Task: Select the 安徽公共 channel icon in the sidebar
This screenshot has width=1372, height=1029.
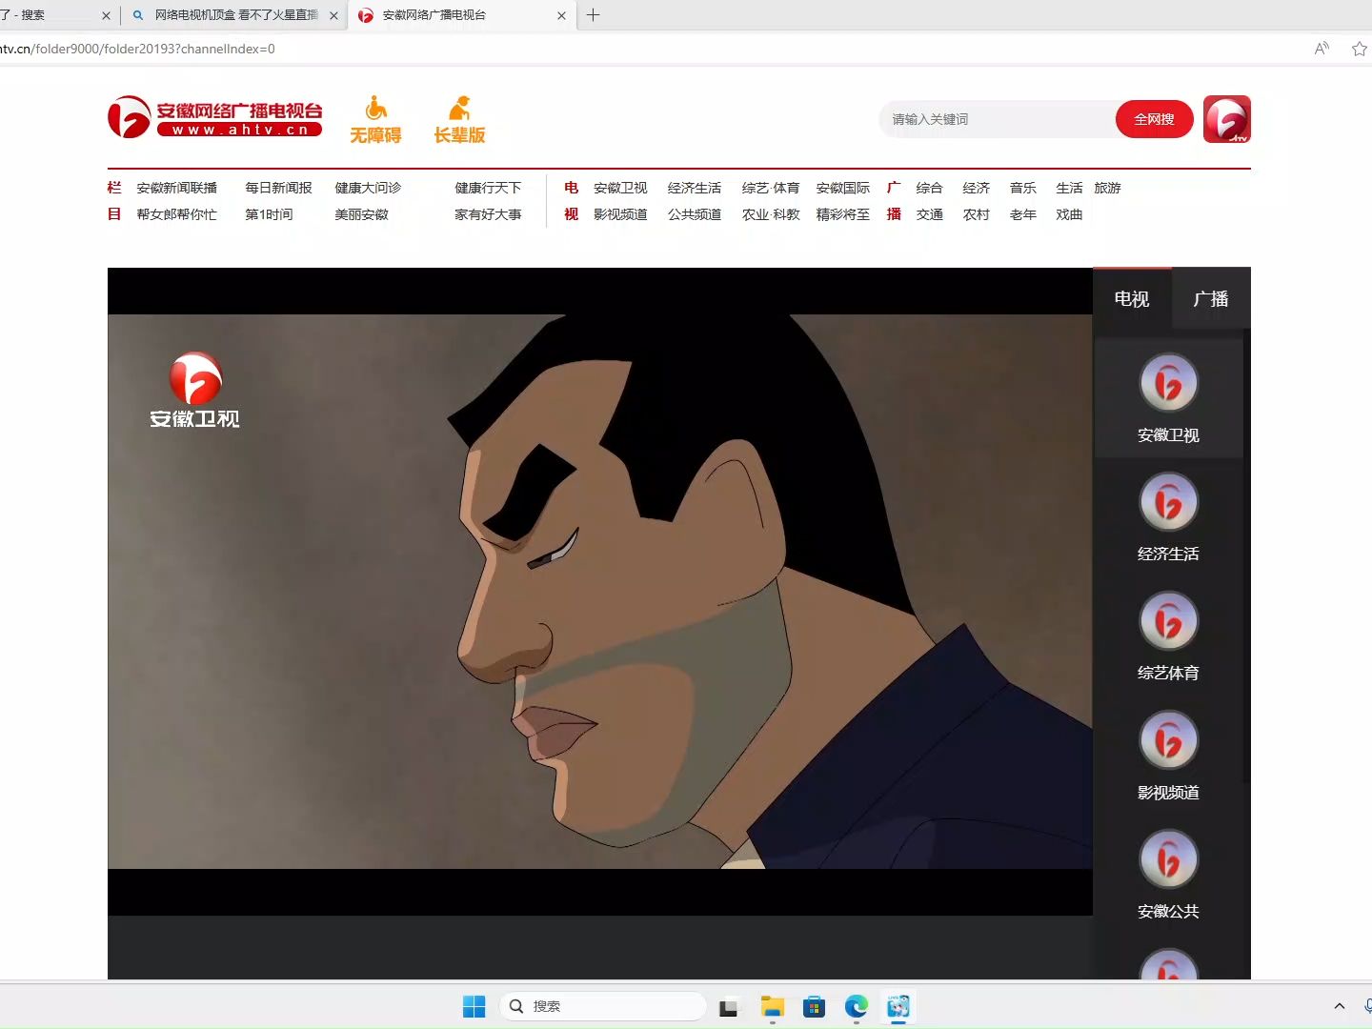Action: pos(1168,859)
